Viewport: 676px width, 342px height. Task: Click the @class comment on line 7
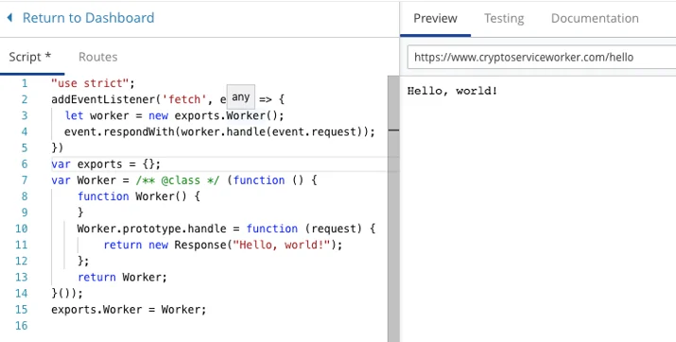pyautogui.click(x=191, y=180)
